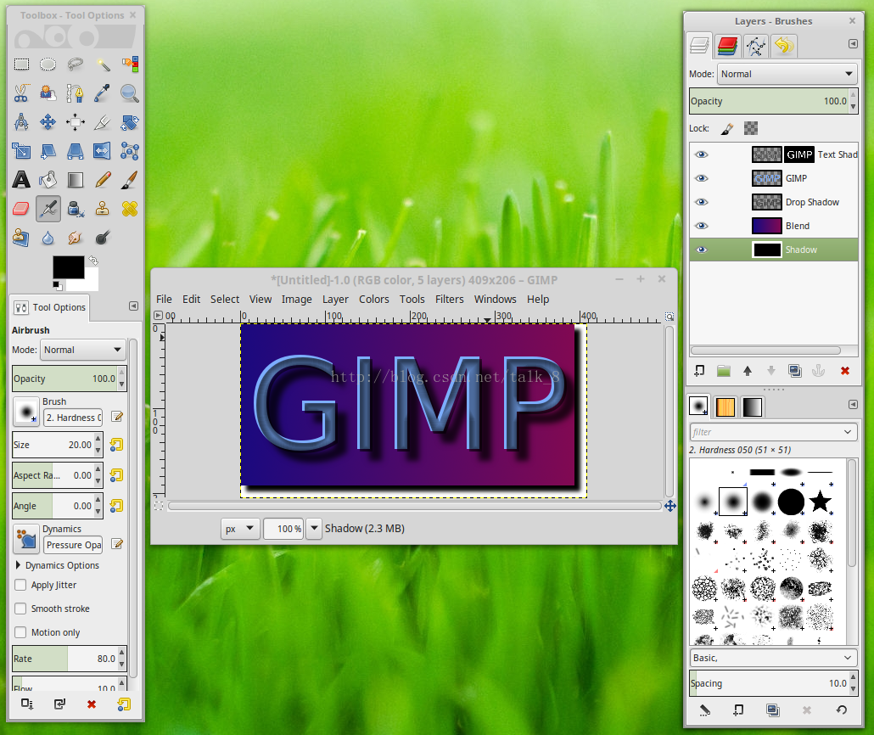Open the Colors menu

(x=374, y=300)
